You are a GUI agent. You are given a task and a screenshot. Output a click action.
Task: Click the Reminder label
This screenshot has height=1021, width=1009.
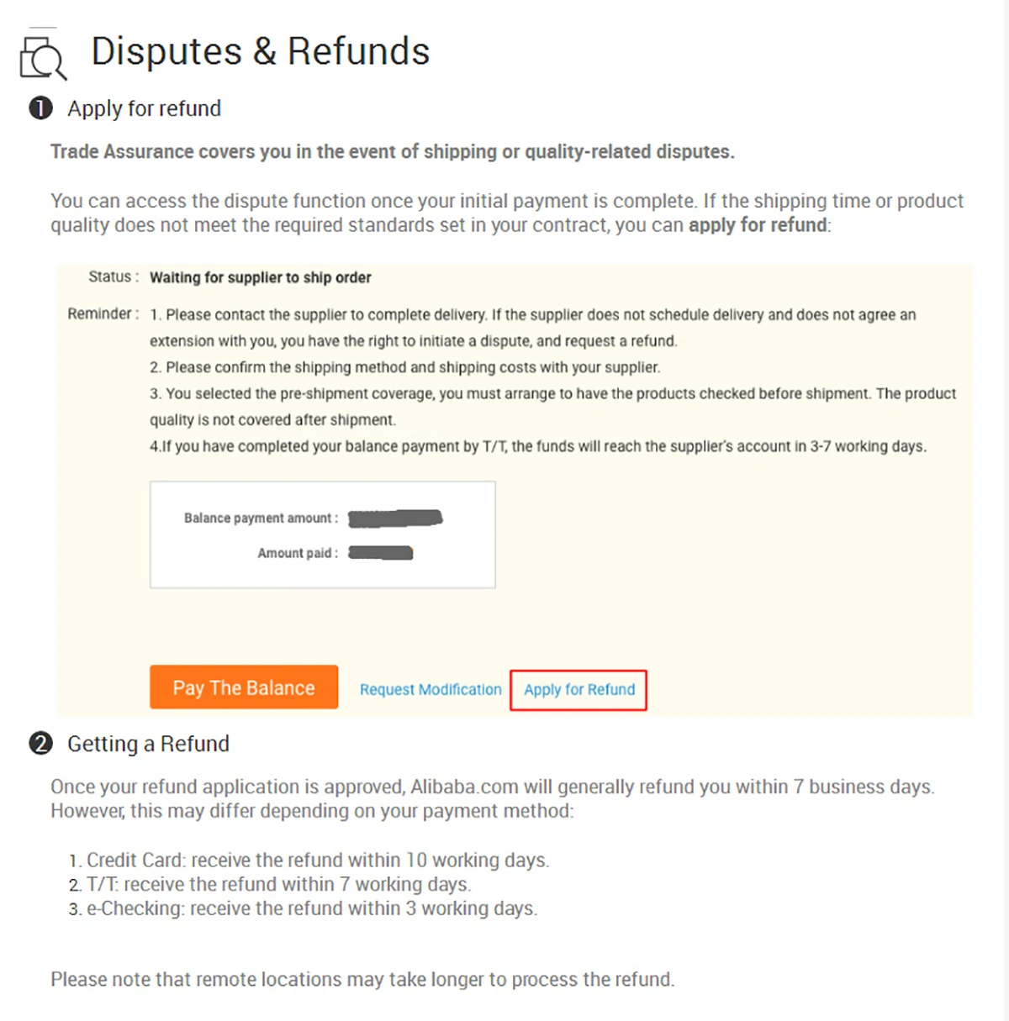pos(103,314)
